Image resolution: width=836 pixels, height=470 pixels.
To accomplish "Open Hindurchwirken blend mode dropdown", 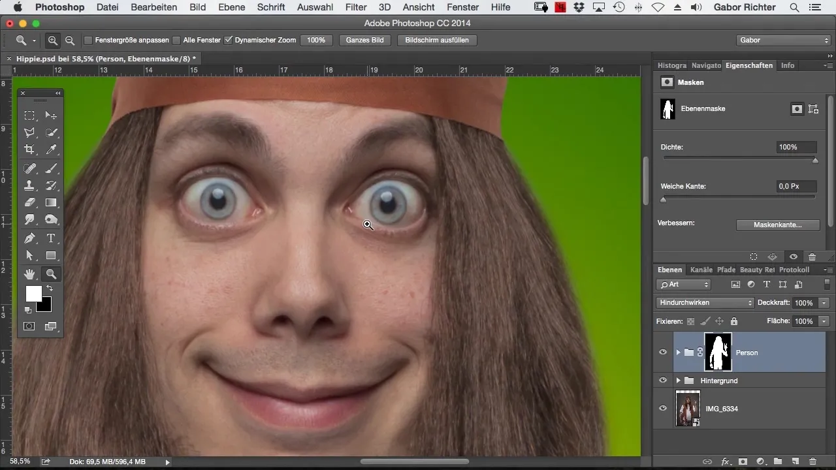I will tap(705, 303).
